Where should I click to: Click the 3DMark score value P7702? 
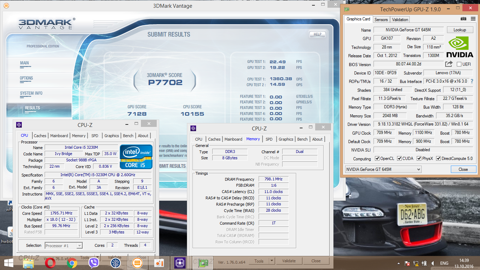(x=165, y=83)
